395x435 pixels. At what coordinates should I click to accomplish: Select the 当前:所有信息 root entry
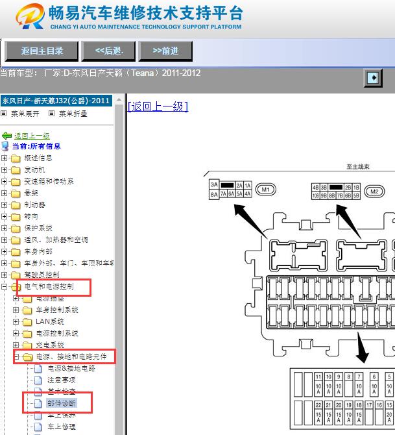click(x=36, y=146)
